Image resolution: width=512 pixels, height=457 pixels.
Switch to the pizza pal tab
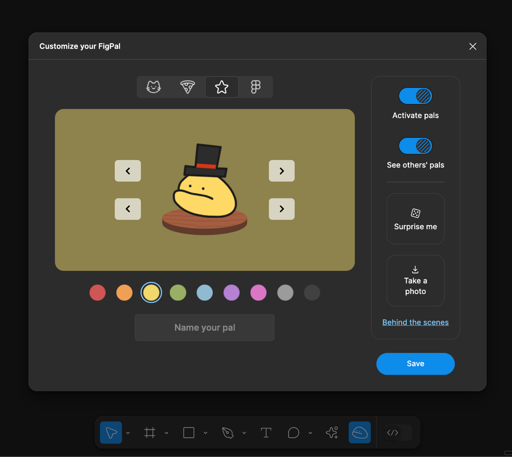click(188, 87)
